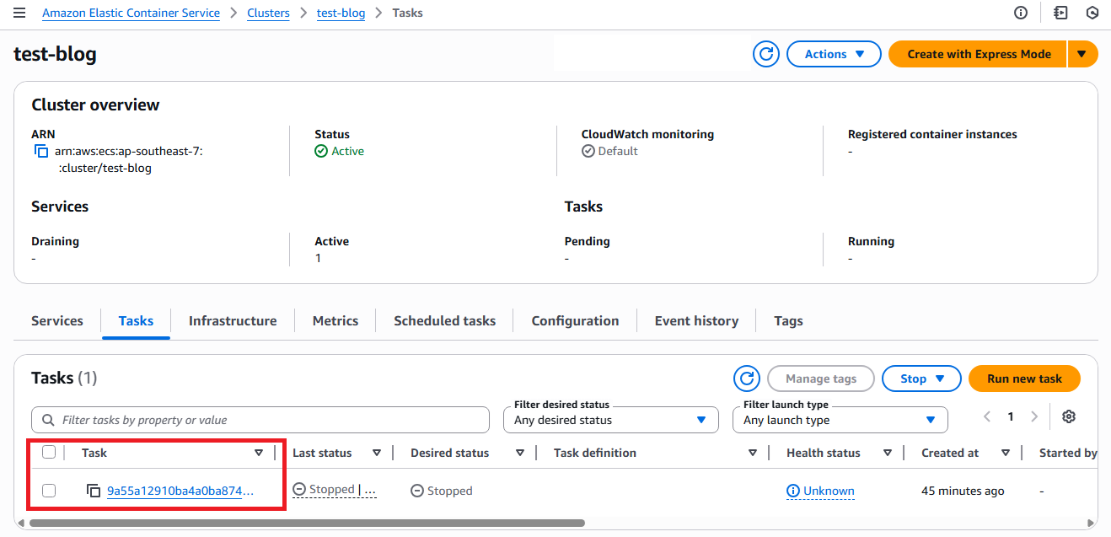Open table preferences gear icon
The image size is (1111, 537).
tap(1069, 416)
